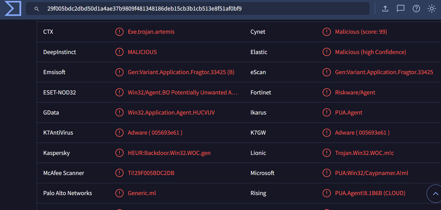Image resolution: width=441 pixels, height=210 pixels.
Task: Click the HEUR:Backdoor.Win32.WOC.gen detection
Action: [x=169, y=153]
